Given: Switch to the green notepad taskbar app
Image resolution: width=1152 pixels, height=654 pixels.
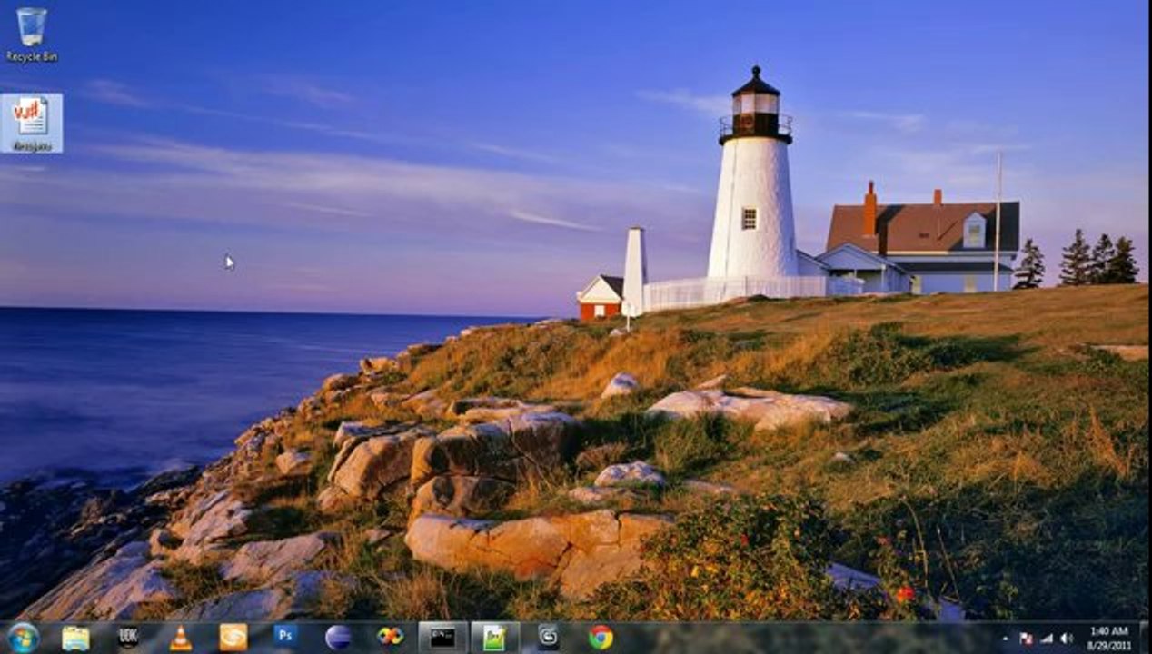Looking at the screenshot, I should click(495, 638).
